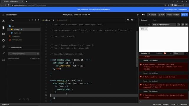Open preview in new window icon

[x=186, y=24]
